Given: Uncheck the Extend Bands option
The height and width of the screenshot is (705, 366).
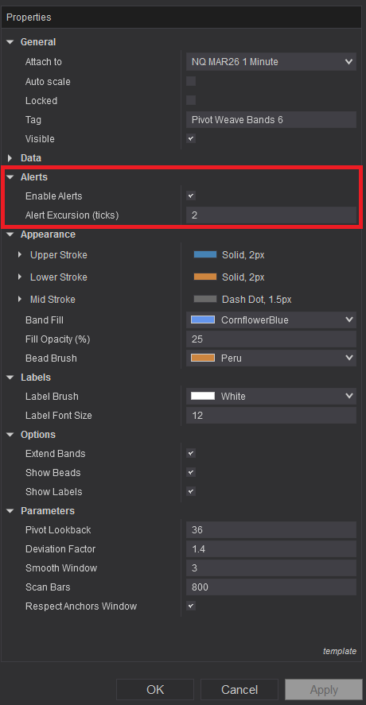Looking at the screenshot, I should coord(191,453).
